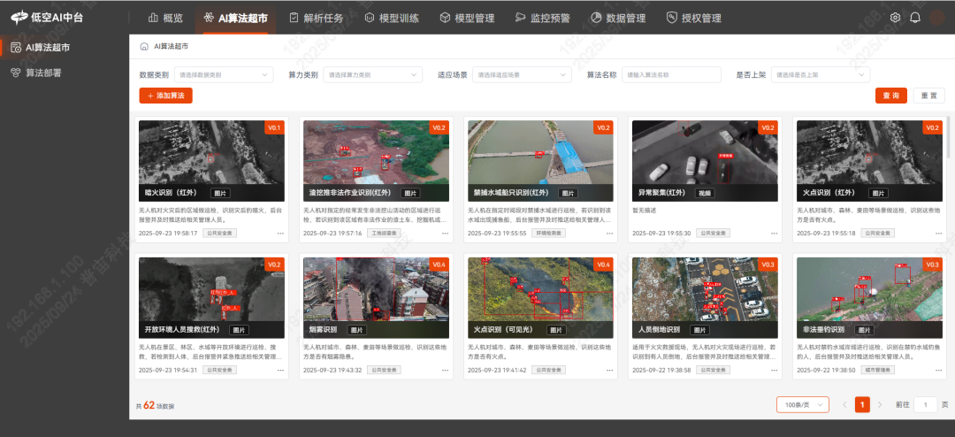The image size is (955, 437).
Task: Click the settings gear icon in header
Action: [895, 18]
